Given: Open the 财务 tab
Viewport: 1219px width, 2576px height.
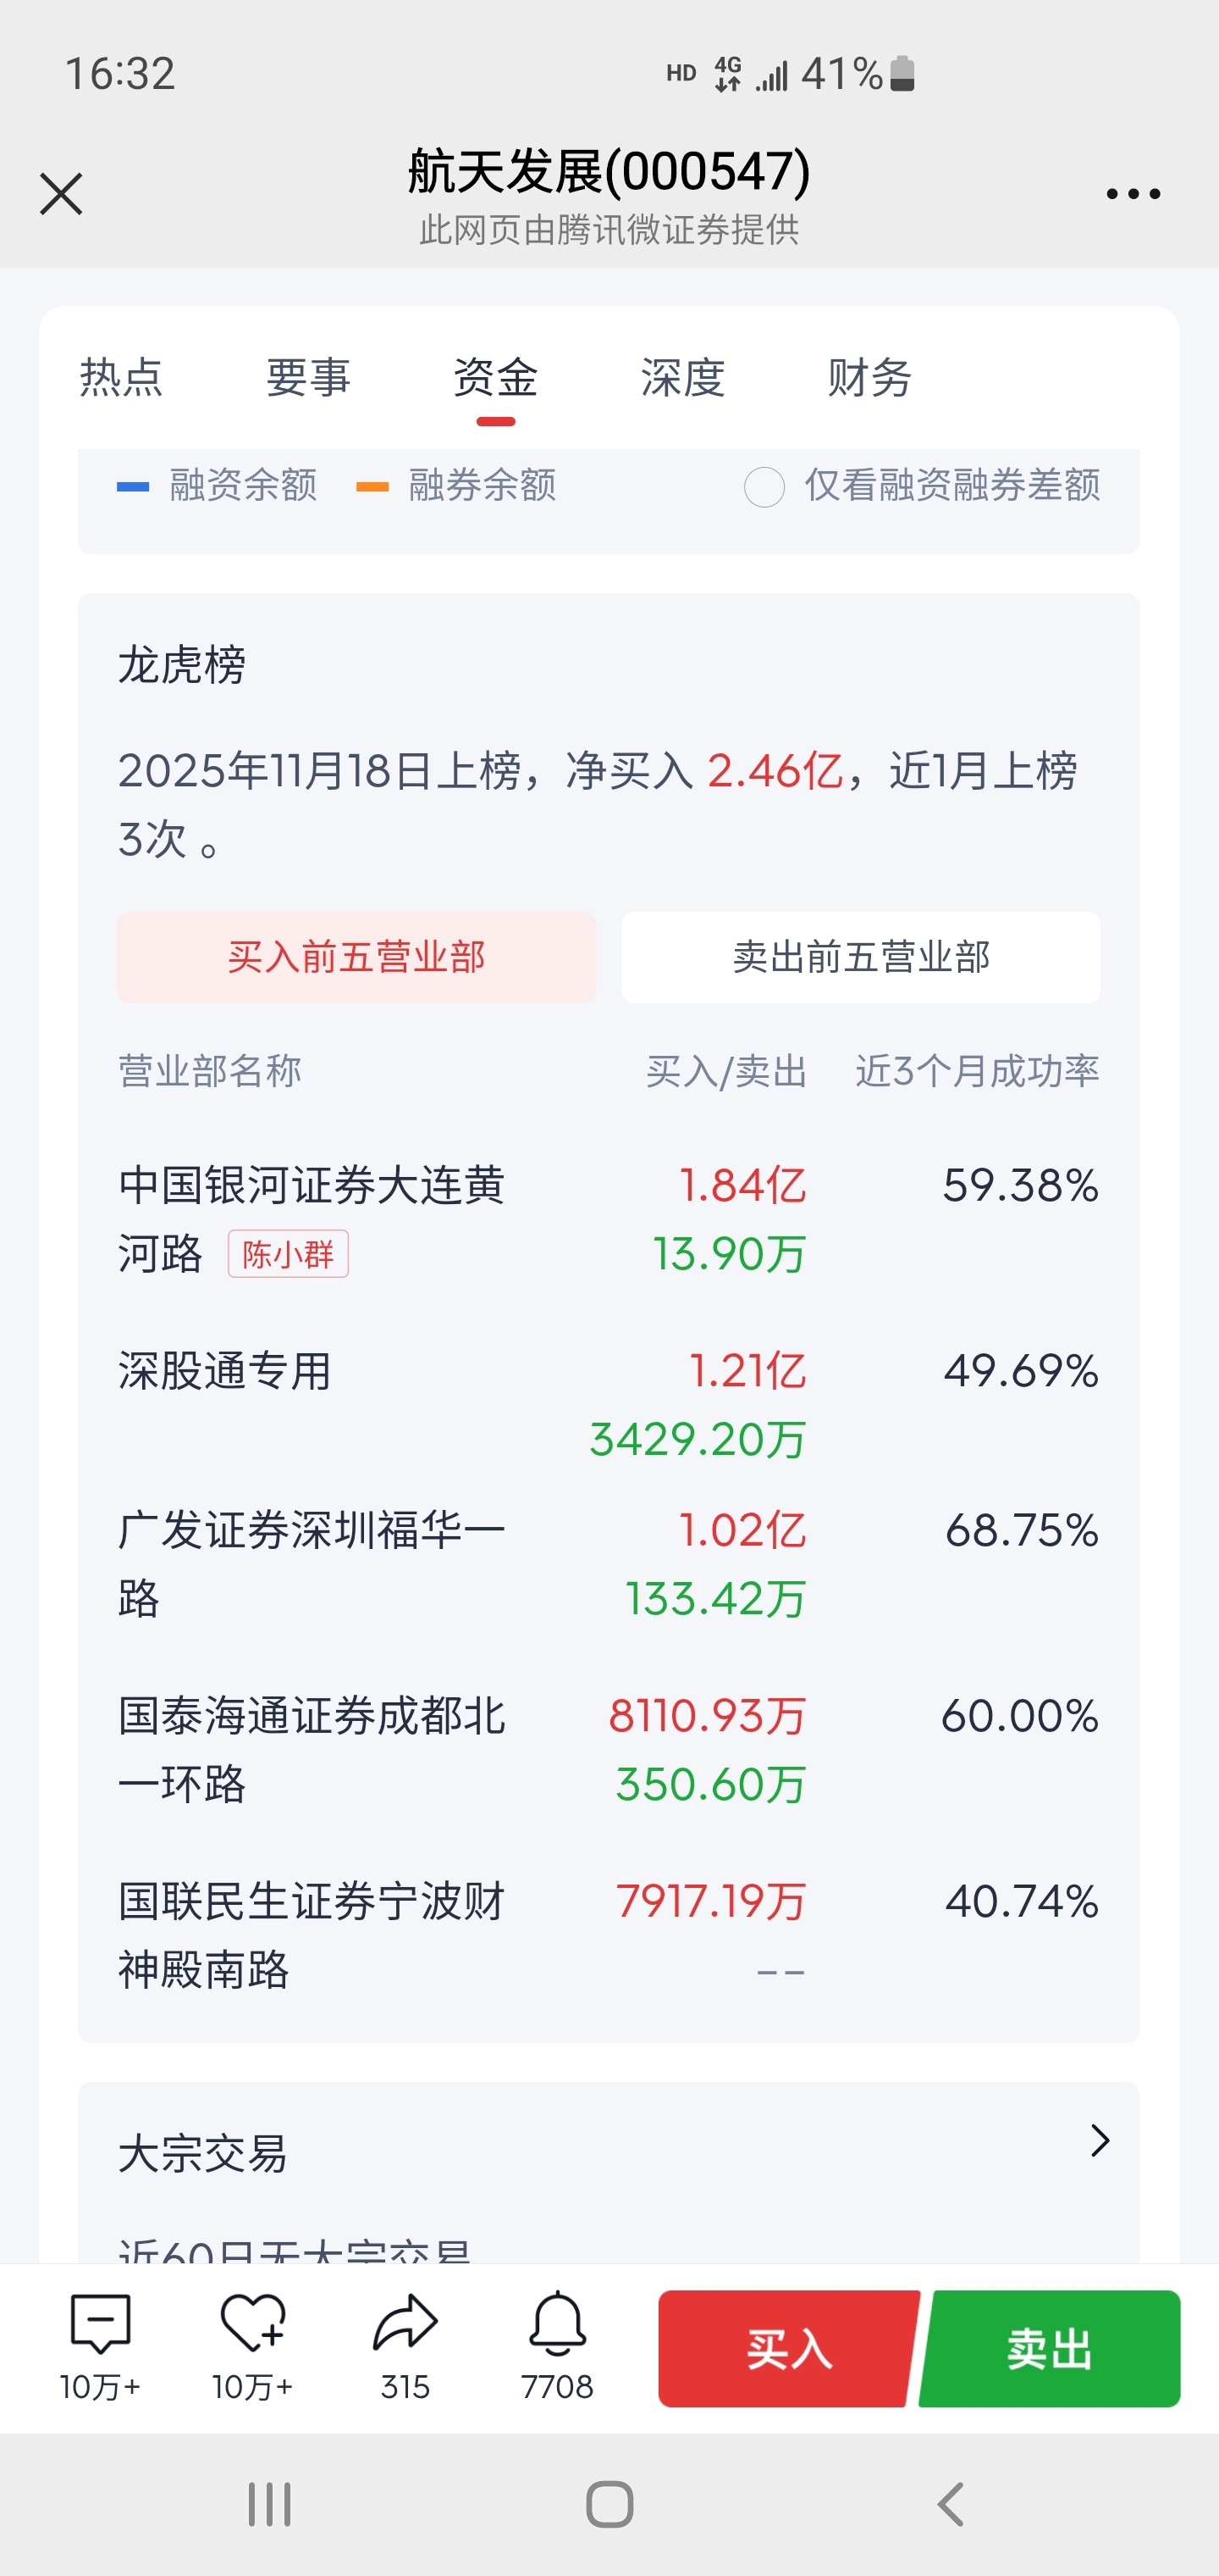Looking at the screenshot, I should point(869,378).
